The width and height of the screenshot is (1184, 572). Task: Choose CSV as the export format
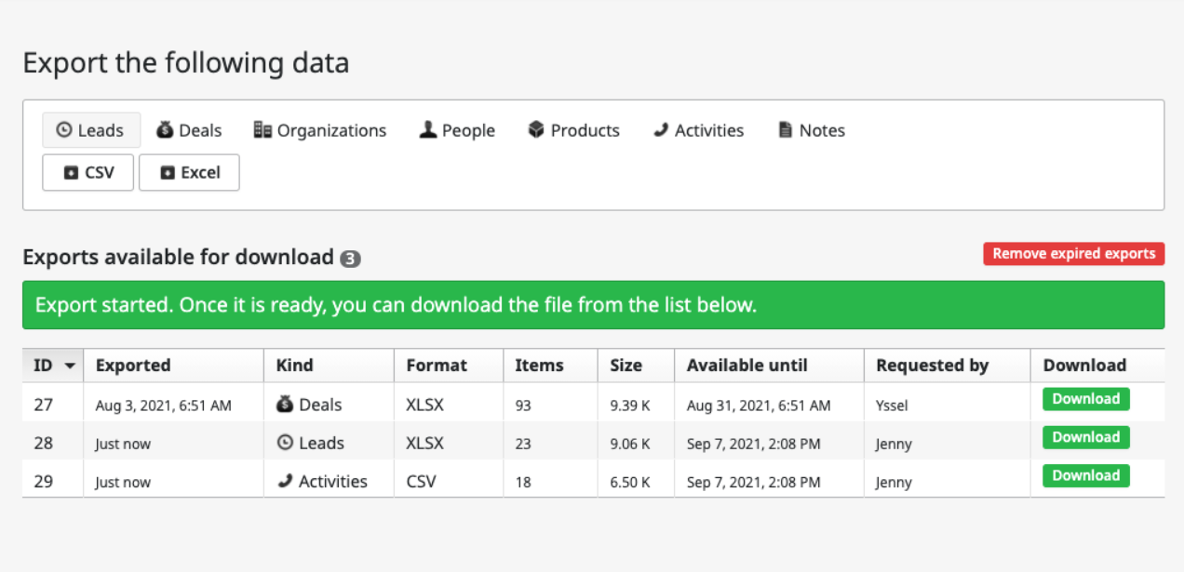click(87, 172)
